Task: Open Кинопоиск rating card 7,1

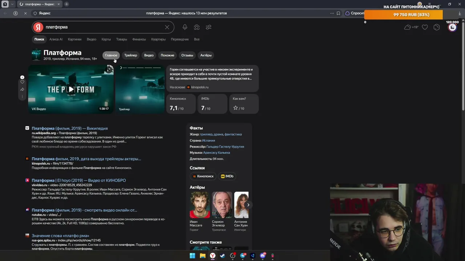Action: tap(181, 104)
